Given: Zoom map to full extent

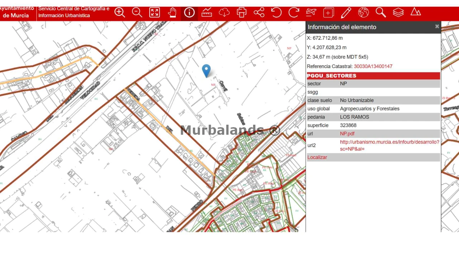Looking at the screenshot, I should [x=155, y=13].
